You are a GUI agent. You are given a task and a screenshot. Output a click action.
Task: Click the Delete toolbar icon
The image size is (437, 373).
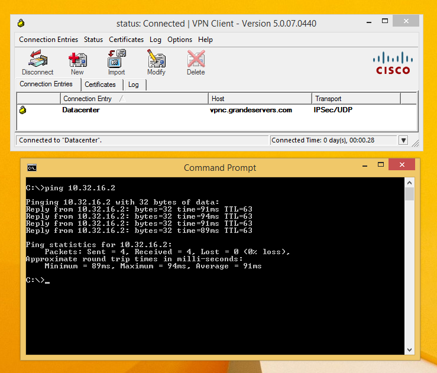(196, 60)
